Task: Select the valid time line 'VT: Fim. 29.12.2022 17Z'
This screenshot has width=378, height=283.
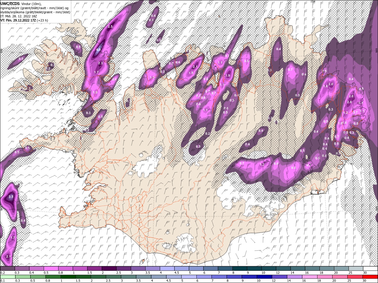Action: pyautogui.click(x=18, y=21)
